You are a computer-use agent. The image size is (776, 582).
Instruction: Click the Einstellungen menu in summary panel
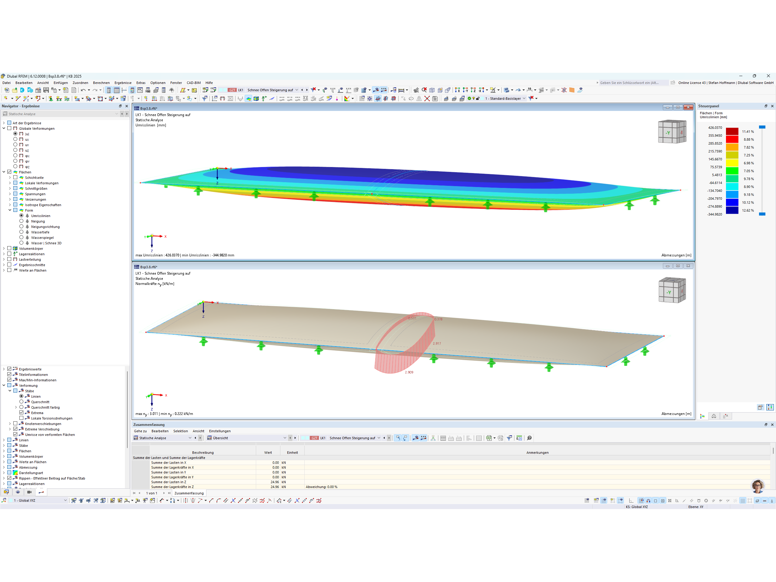[x=219, y=431]
